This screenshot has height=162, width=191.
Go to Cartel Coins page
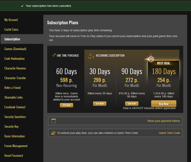click(11, 29)
